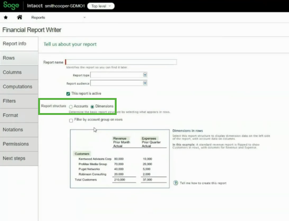Click the smithcooper-SDMO1 company name

pos(65,6)
